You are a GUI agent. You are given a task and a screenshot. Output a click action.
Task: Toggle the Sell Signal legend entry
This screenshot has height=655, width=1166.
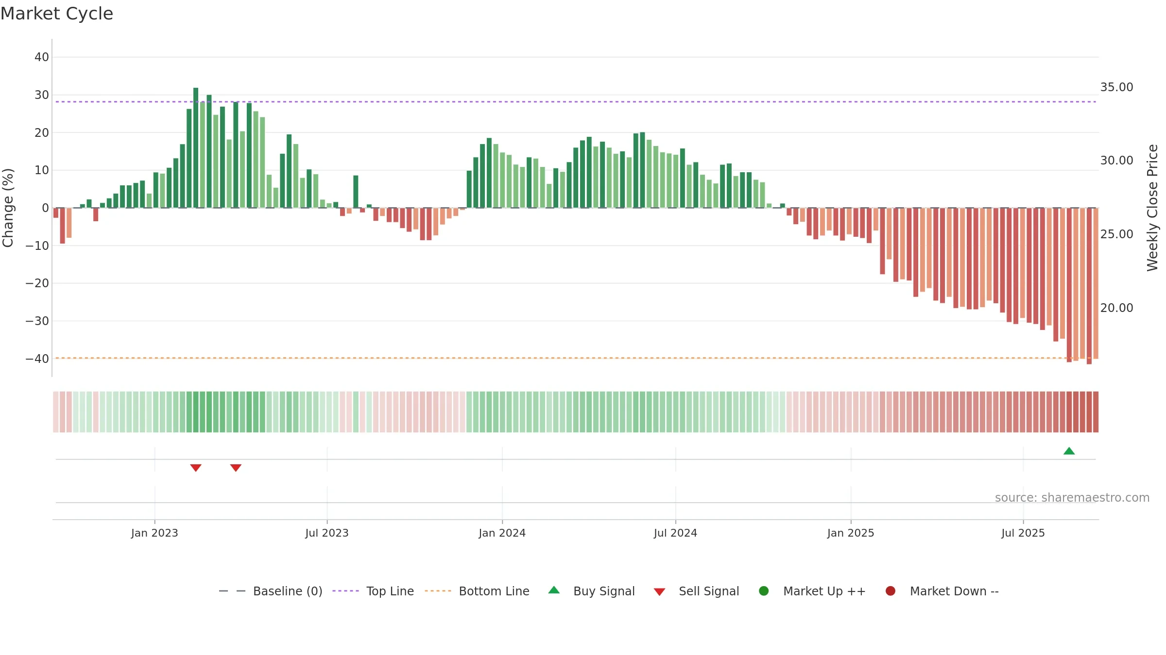[696, 591]
